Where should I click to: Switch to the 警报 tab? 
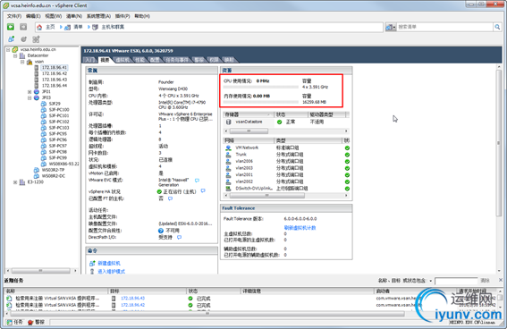pos(199,60)
